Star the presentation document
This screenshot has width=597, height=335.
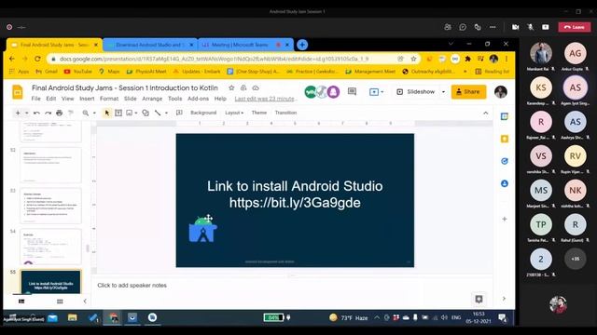coord(231,87)
